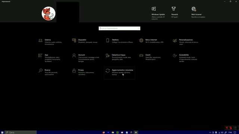Click the taskbar Cerca search box
239x134 pixels.
(21, 133)
